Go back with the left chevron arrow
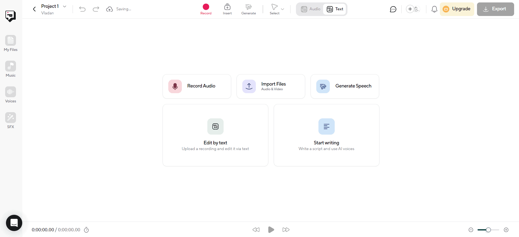 point(34,9)
